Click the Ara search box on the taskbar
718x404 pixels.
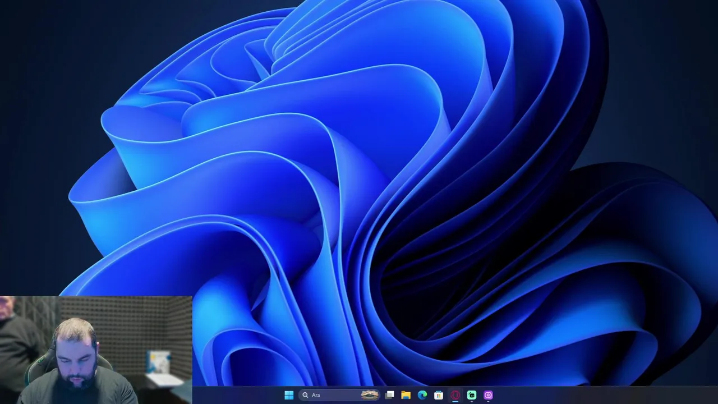click(x=340, y=395)
